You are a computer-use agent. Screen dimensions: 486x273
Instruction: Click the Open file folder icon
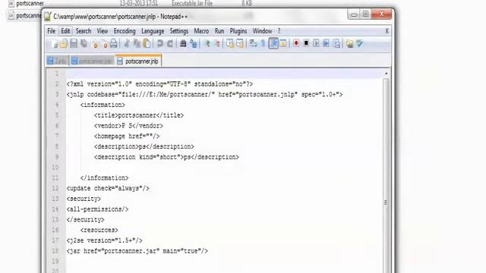coord(64,44)
